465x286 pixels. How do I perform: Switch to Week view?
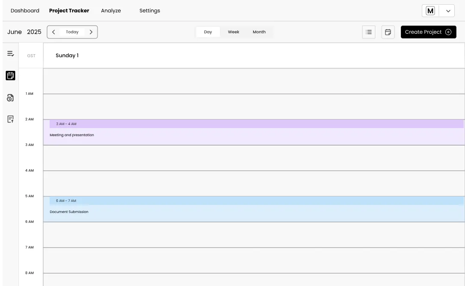click(x=234, y=32)
